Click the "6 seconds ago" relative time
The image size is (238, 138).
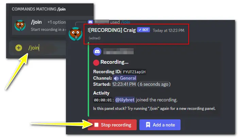[154, 84]
